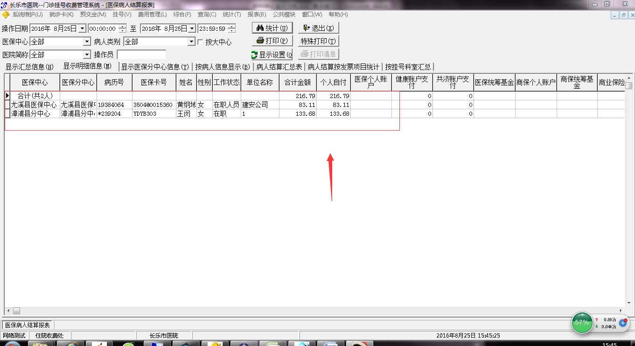Open the 查询(C) menu

[207, 14]
